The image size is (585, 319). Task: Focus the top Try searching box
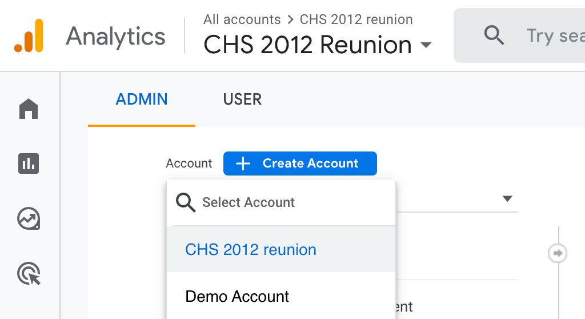[554, 35]
